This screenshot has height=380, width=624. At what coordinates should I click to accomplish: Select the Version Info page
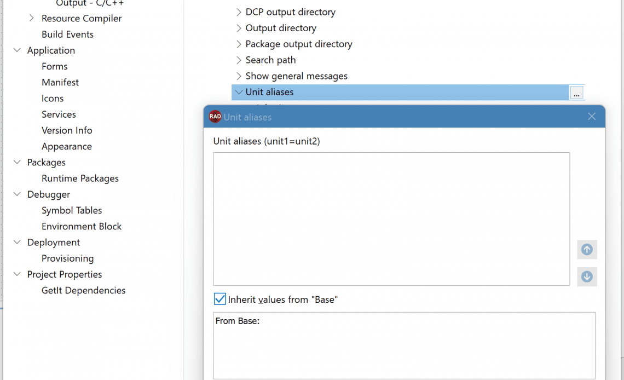tap(67, 130)
